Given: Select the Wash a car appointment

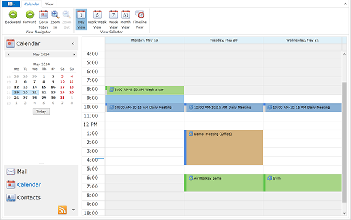Looking at the screenshot, I should [x=145, y=90].
